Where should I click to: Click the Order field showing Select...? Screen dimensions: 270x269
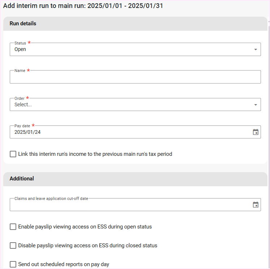tap(130, 105)
